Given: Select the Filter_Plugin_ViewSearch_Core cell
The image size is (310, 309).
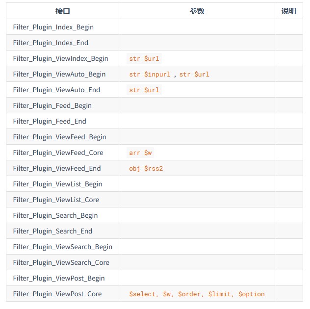Looking at the screenshot, I should tap(61, 262).
